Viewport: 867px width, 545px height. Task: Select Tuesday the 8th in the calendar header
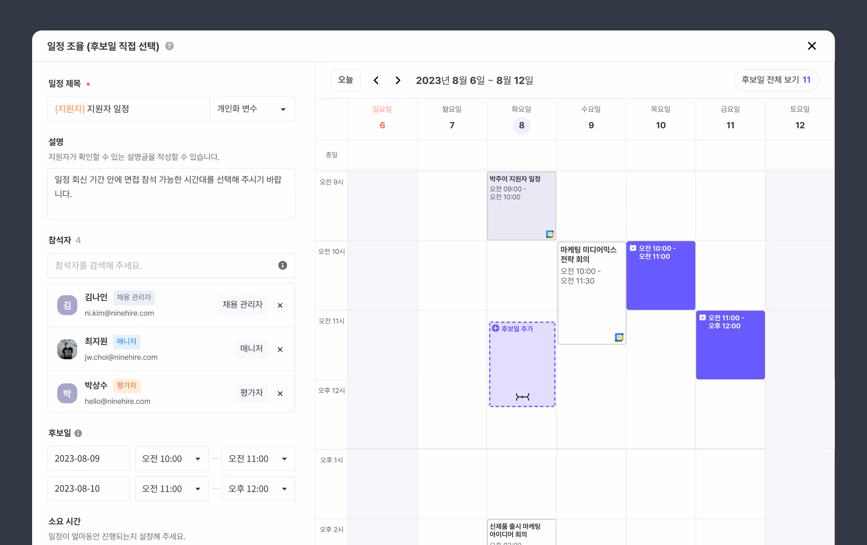click(521, 125)
